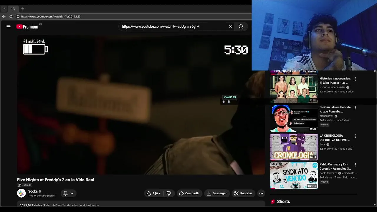
Task: Open title Historias Innecesarias: El Clan Puccio
Action: [x=335, y=81]
